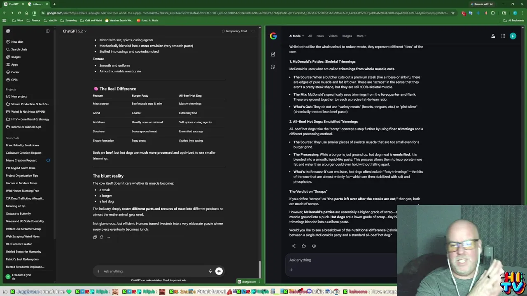Open the Chrome three-dot menu
The height and width of the screenshot is (296, 527).
(x=522, y=13)
